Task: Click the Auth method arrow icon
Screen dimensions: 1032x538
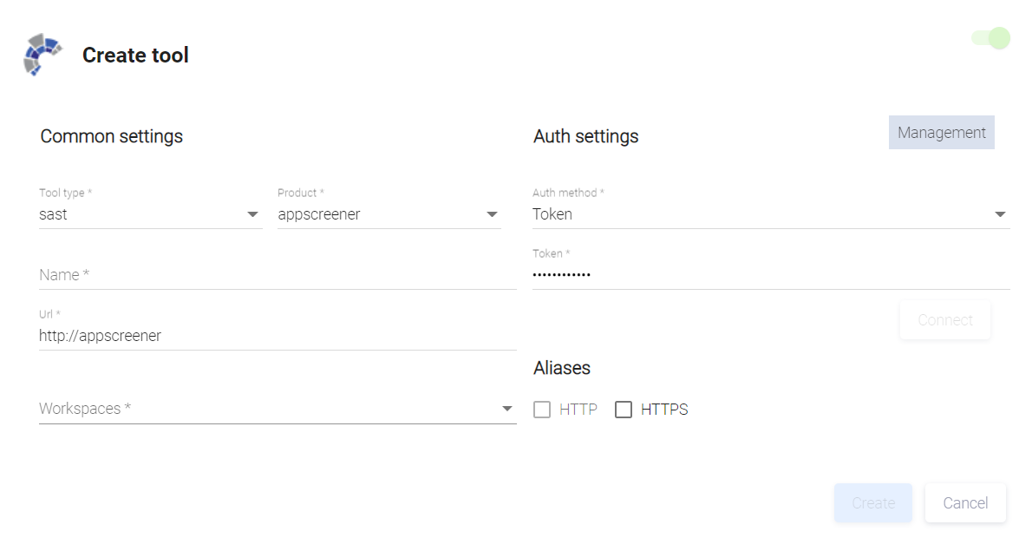Action: pos(1000,214)
